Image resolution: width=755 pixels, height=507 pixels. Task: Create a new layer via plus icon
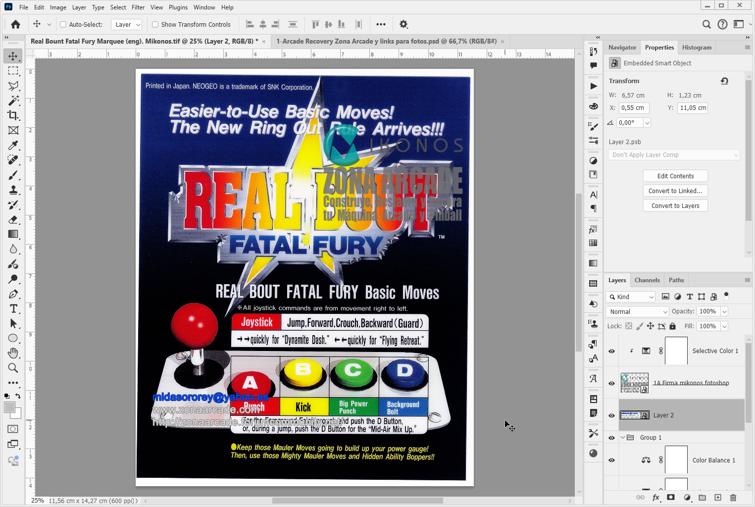click(x=718, y=498)
